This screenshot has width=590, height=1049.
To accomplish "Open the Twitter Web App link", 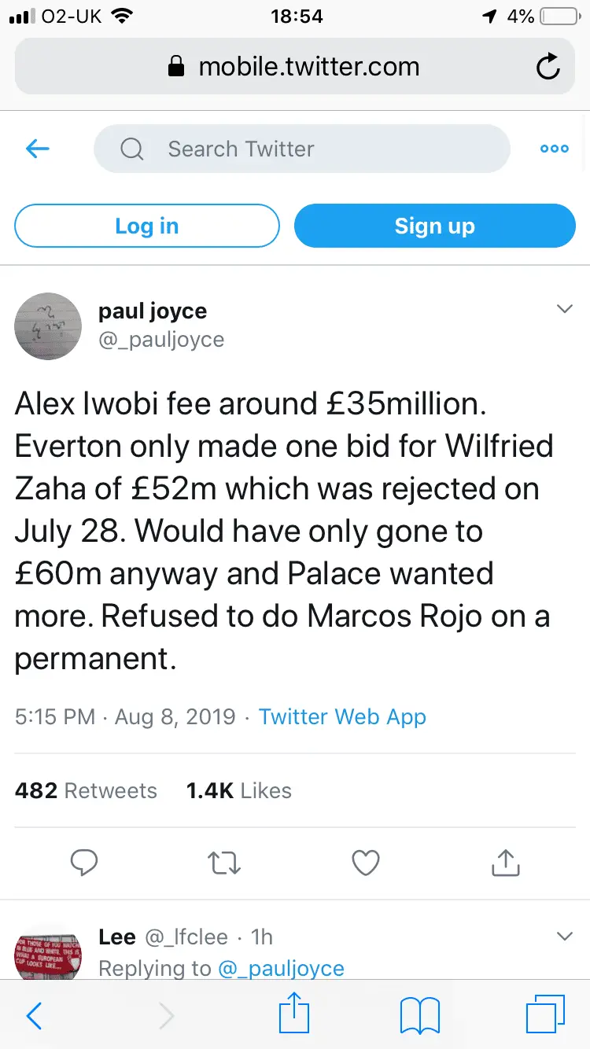I will [x=342, y=717].
